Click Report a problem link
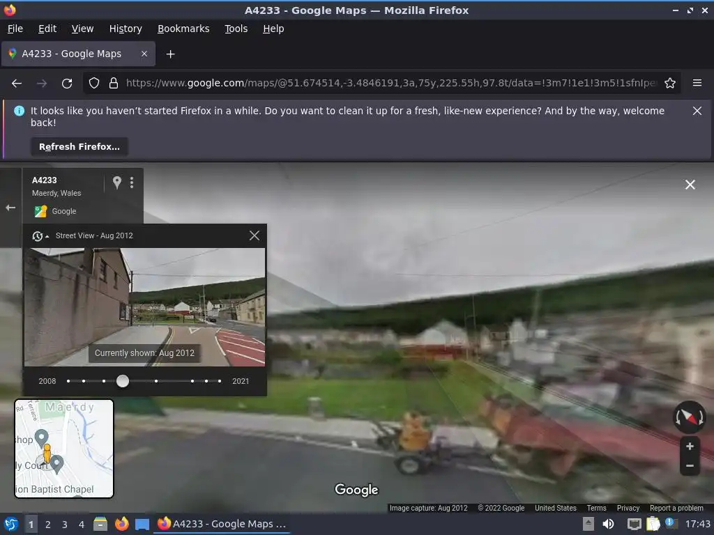This screenshot has width=714, height=535. pos(676,508)
